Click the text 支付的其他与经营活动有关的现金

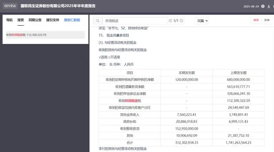pyautogui.click(x=123, y=149)
